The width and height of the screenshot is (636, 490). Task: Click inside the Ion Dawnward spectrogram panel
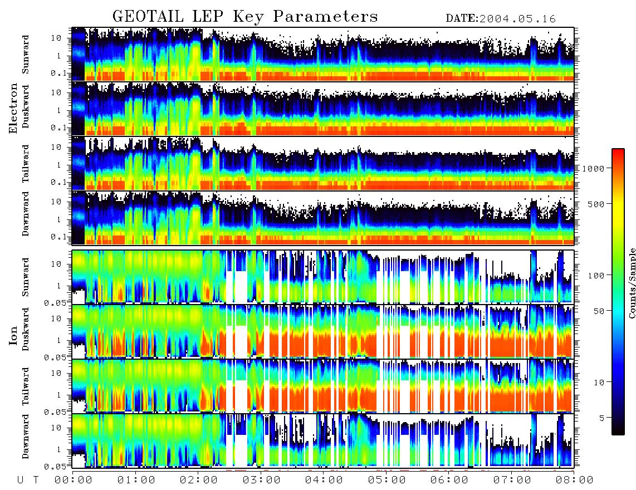[x=323, y=440]
